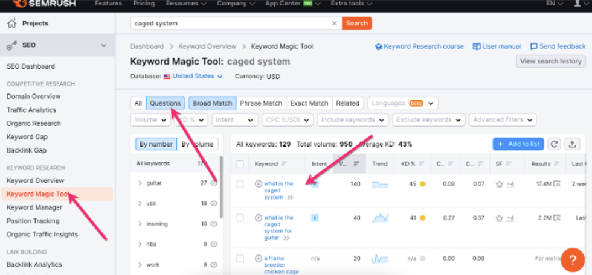Image resolution: width=592 pixels, height=275 pixels.
Task: Toggle the eye icon for guitar group
Action: [213, 183]
